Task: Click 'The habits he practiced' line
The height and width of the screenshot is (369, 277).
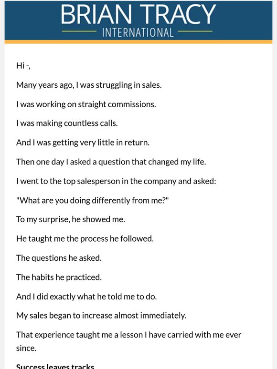Action: tap(59, 277)
